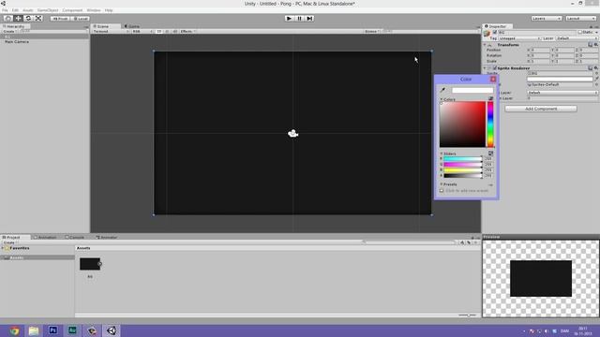Open the Layout dropdown in the toolbar
Viewport: 600px width, 337px height.
[580, 19]
